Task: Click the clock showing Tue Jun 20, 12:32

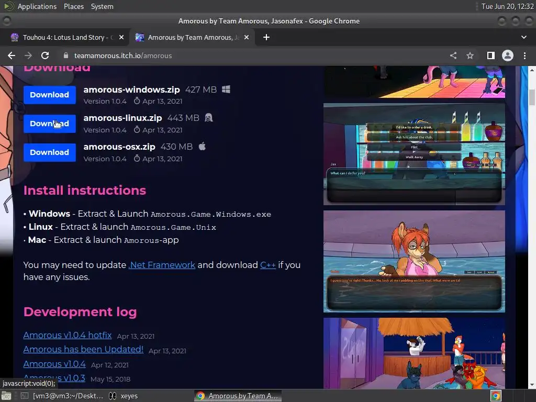Action: tap(507, 6)
